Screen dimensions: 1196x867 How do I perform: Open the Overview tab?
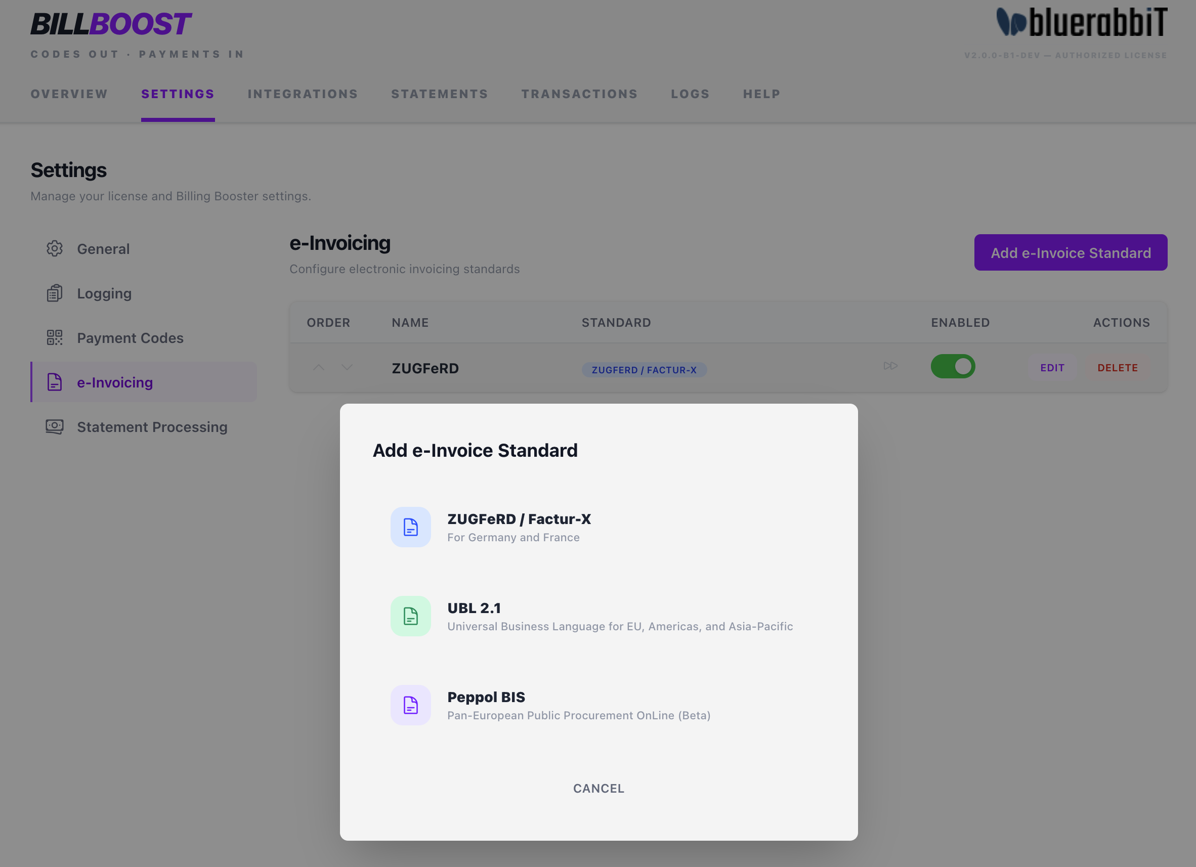point(69,94)
